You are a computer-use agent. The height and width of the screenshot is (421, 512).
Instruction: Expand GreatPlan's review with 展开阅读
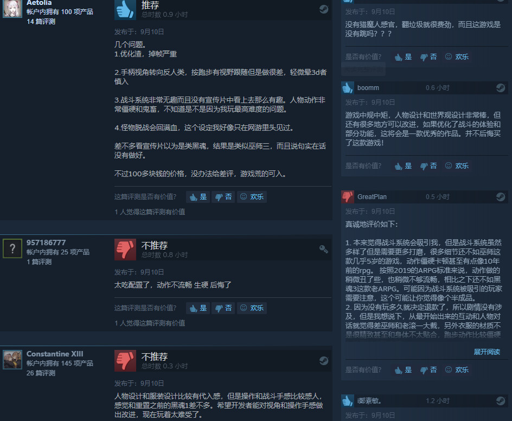point(487,352)
